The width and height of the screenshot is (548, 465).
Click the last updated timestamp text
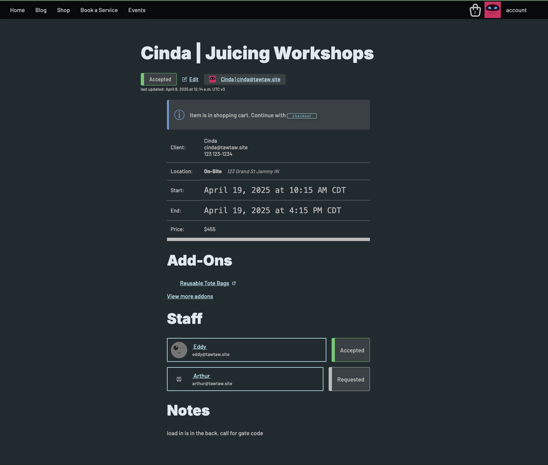(x=183, y=89)
